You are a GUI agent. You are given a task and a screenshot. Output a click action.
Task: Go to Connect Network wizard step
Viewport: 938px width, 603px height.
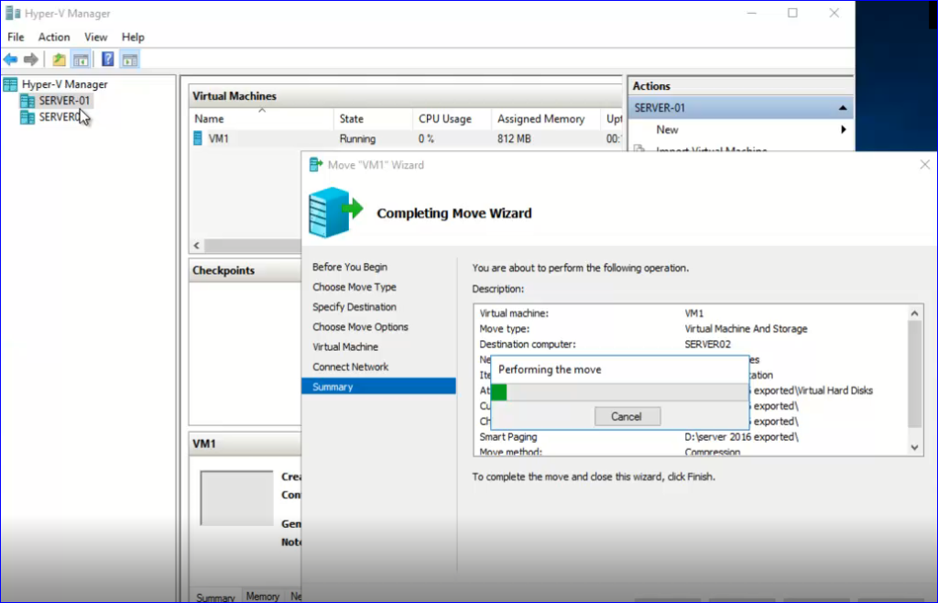350,367
